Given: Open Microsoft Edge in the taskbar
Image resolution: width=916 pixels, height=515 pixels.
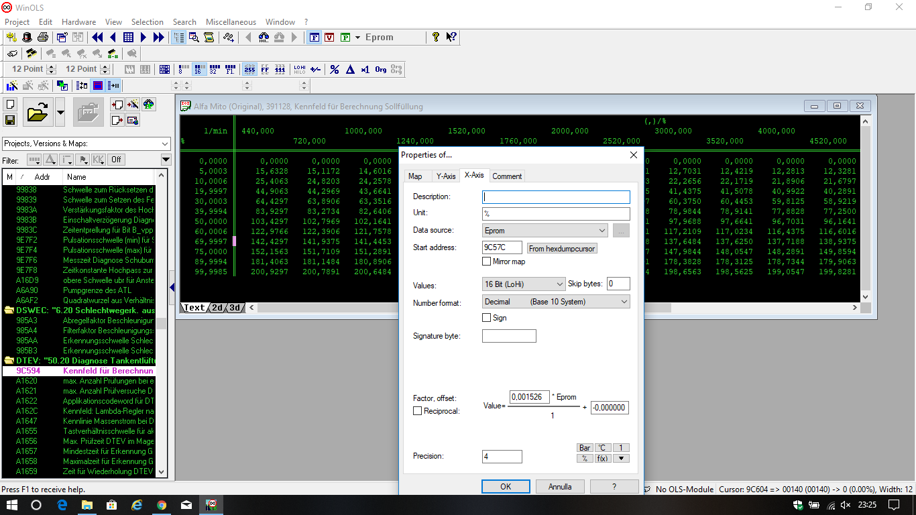Looking at the screenshot, I should 62,505.
